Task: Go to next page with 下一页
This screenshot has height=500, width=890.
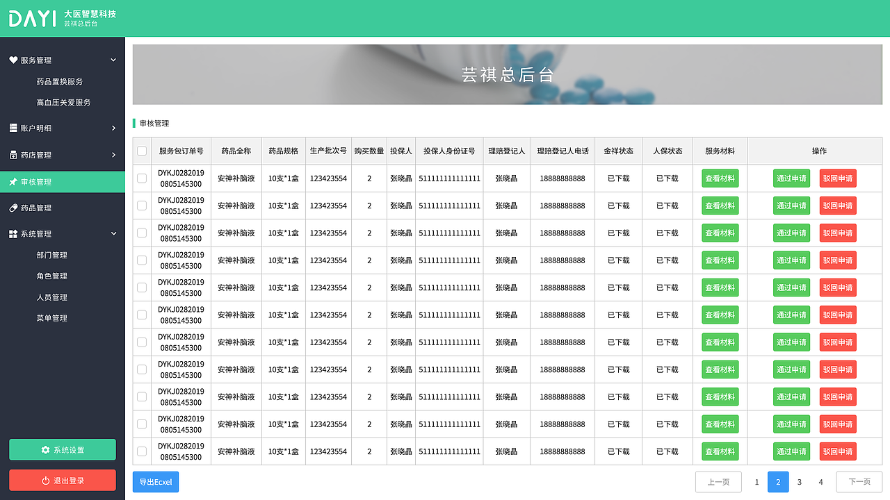Action: (x=859, y=482)
